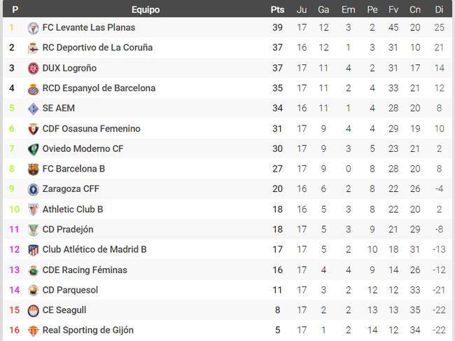The height and width of the screenshot is (341, 455).
Task: Click the Equipo column header
Action: (x=146, y=10)
